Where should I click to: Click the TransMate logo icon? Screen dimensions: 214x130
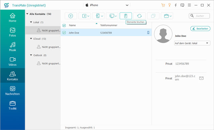6,5
